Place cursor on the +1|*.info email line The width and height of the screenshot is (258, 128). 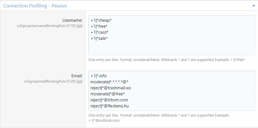tap(98, 76)
